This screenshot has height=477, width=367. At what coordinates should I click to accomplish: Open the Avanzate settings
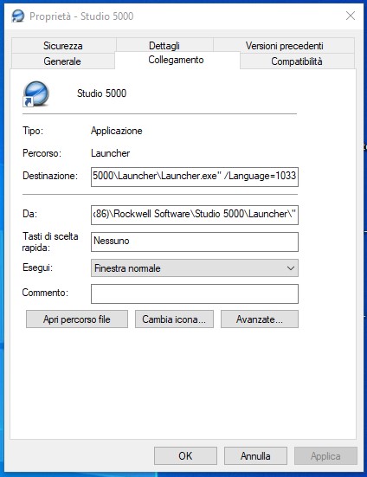(x=260, y=319)
